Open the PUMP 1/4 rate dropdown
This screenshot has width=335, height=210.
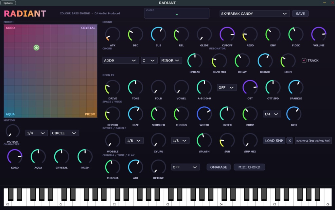click(x=272, y=114)
